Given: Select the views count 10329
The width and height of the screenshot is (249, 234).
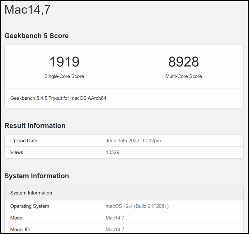Looking at the screenshot, I should [x=111, y=152].
